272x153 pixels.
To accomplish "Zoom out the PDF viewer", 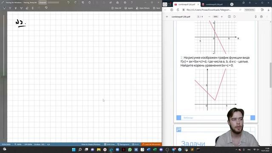I will [x=209, y=17].
